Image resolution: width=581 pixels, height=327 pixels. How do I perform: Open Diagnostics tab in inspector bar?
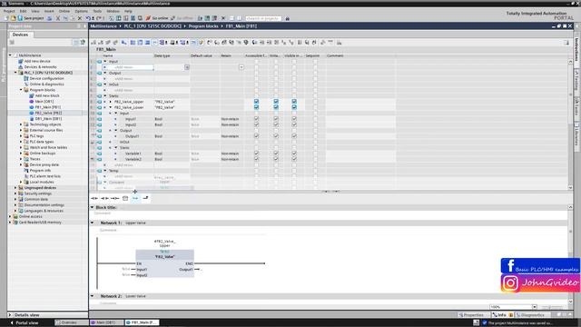point(533,315)
